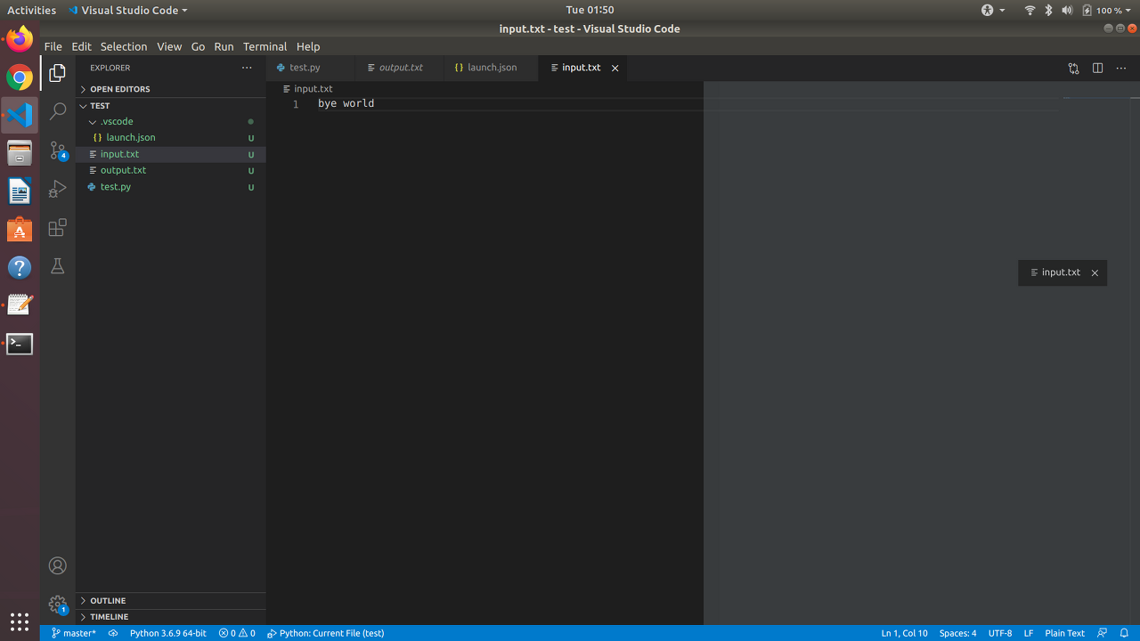Open the Edit menu
Viewport: 1140px width, 641px height.
pyautogui.click(x=81, y=46)
